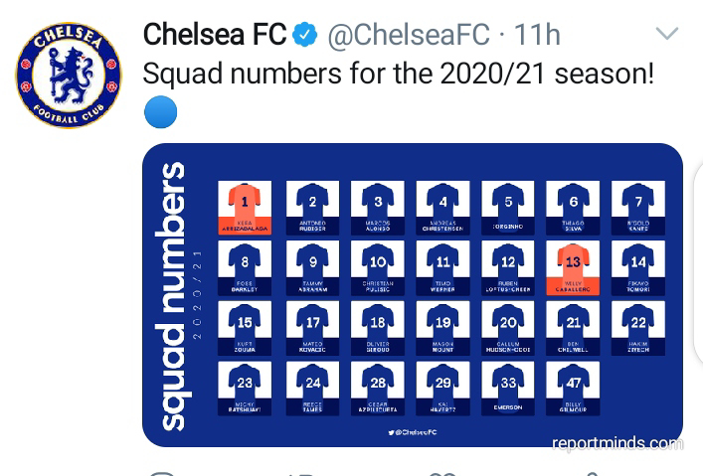Click the blue verified badge
Screen dimensions: 703x476
[304, 35]
